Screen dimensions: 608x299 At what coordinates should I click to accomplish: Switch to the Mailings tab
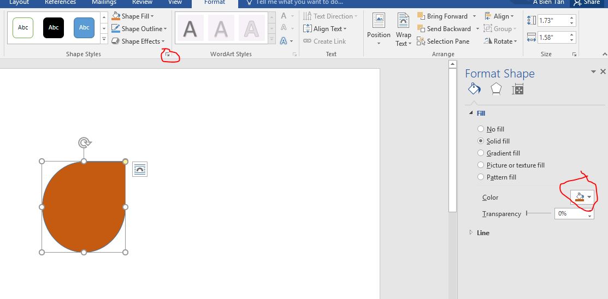(x=104, y=2)
